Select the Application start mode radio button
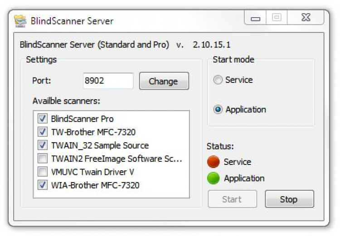This screenshot has height=236, width=340. pyautogui.click(x=218, y=110)
